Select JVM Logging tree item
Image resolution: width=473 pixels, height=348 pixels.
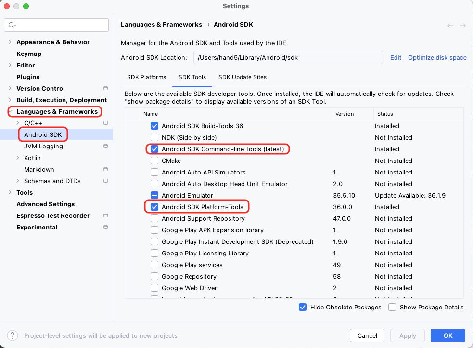(x=43, y=146)
